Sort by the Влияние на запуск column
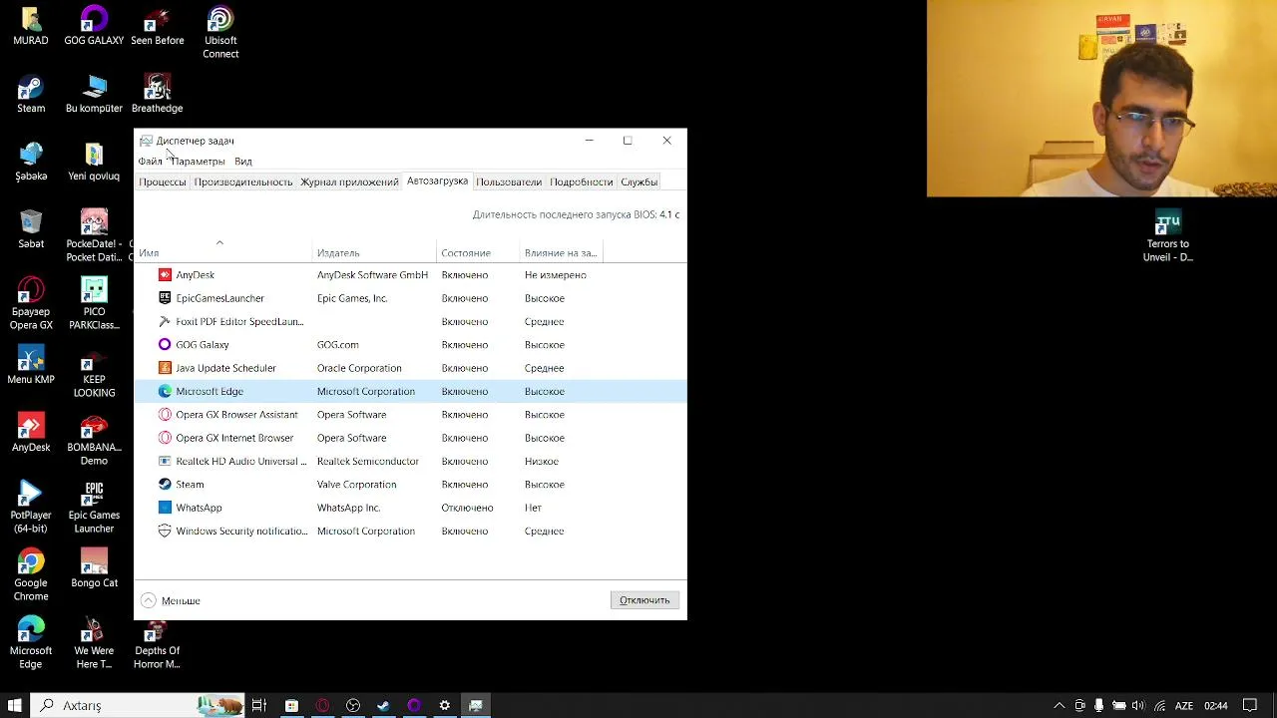Image resolution: width=1277 pixels, height=718 pixels. coord(561,252)
